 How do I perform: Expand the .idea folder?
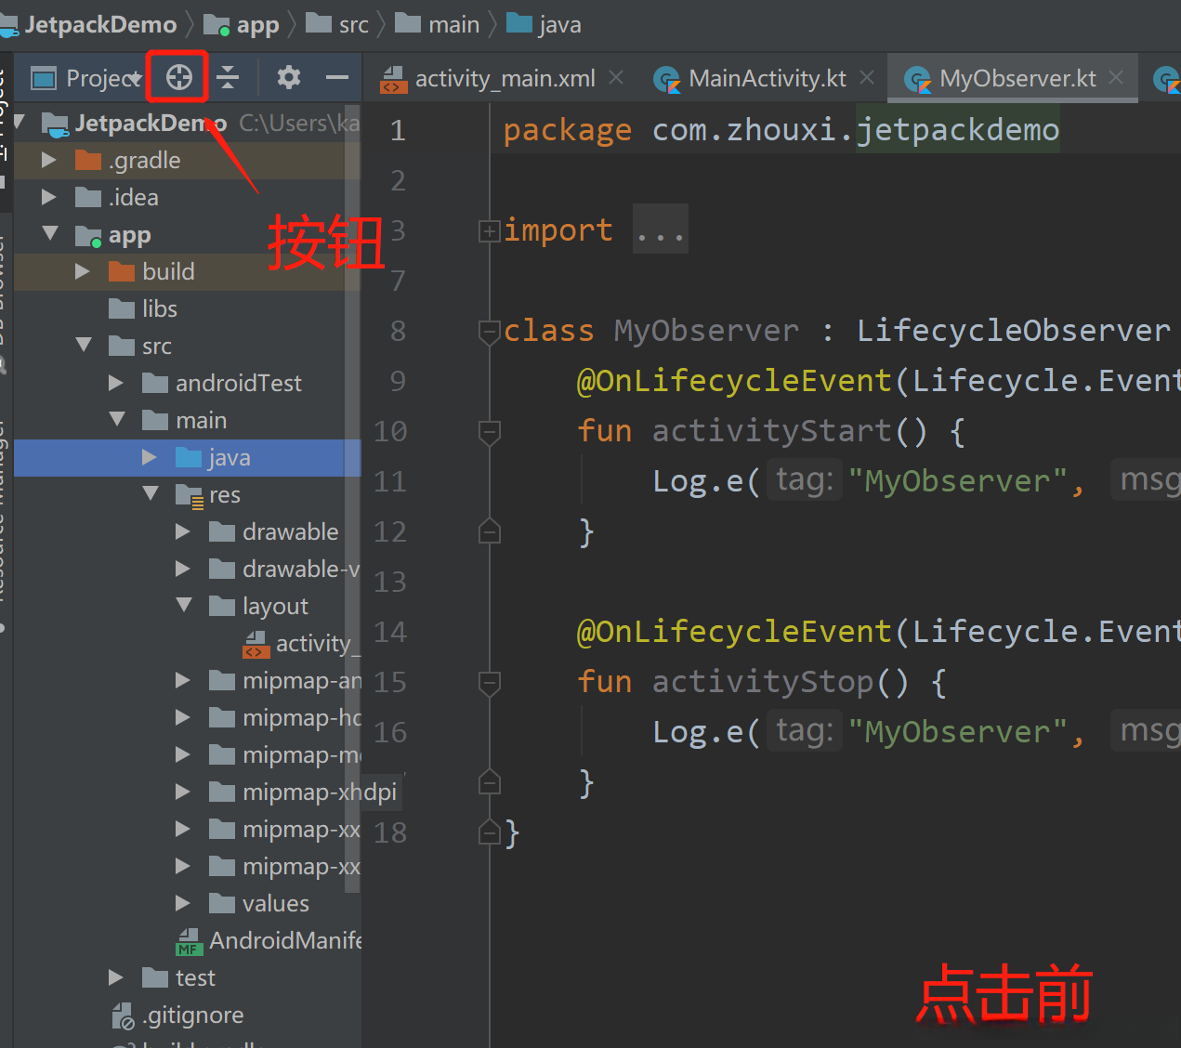coord(49,197)
